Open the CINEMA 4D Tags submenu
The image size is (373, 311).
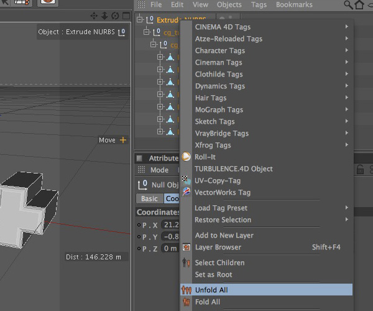[x=267, y=27]
